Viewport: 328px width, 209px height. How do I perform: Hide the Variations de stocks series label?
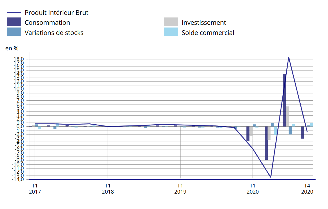[54, 33]
